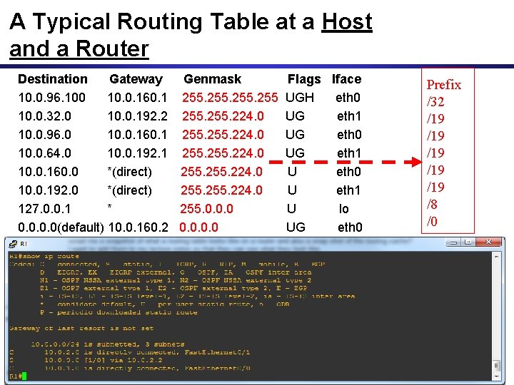Click 'eth1' in the 10.0.32.0 row
Viewport: 514px width, 385px height.
click(x=349, y=116)
